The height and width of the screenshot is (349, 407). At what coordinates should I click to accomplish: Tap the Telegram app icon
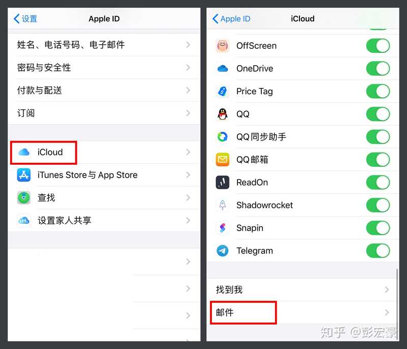[223, 251]
